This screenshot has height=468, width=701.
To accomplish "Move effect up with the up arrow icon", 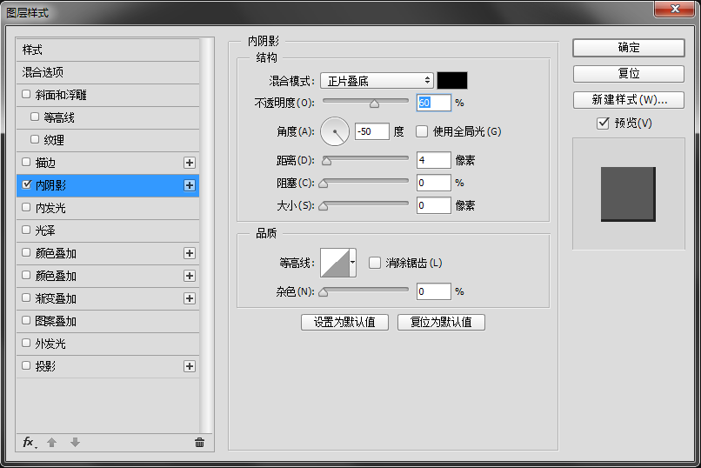I will click(52, 443).
